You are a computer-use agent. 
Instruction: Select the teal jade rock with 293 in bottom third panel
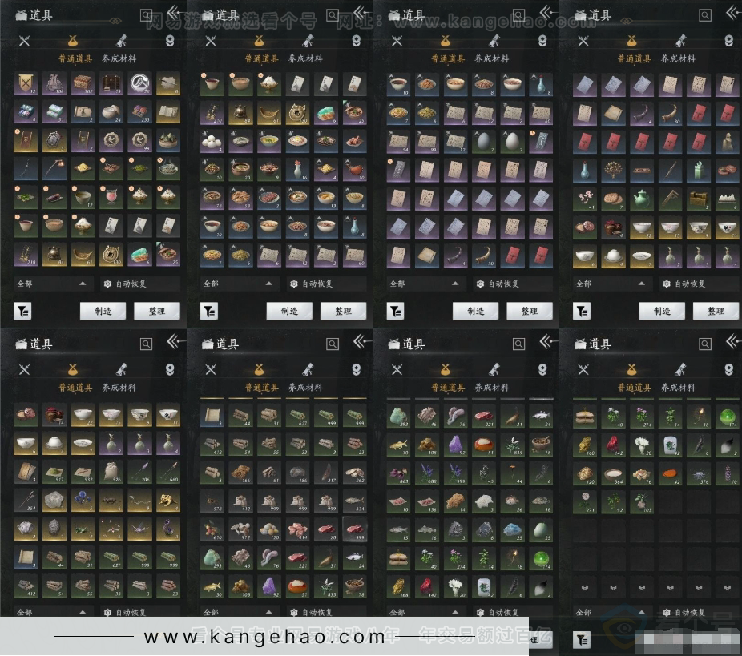398,417
